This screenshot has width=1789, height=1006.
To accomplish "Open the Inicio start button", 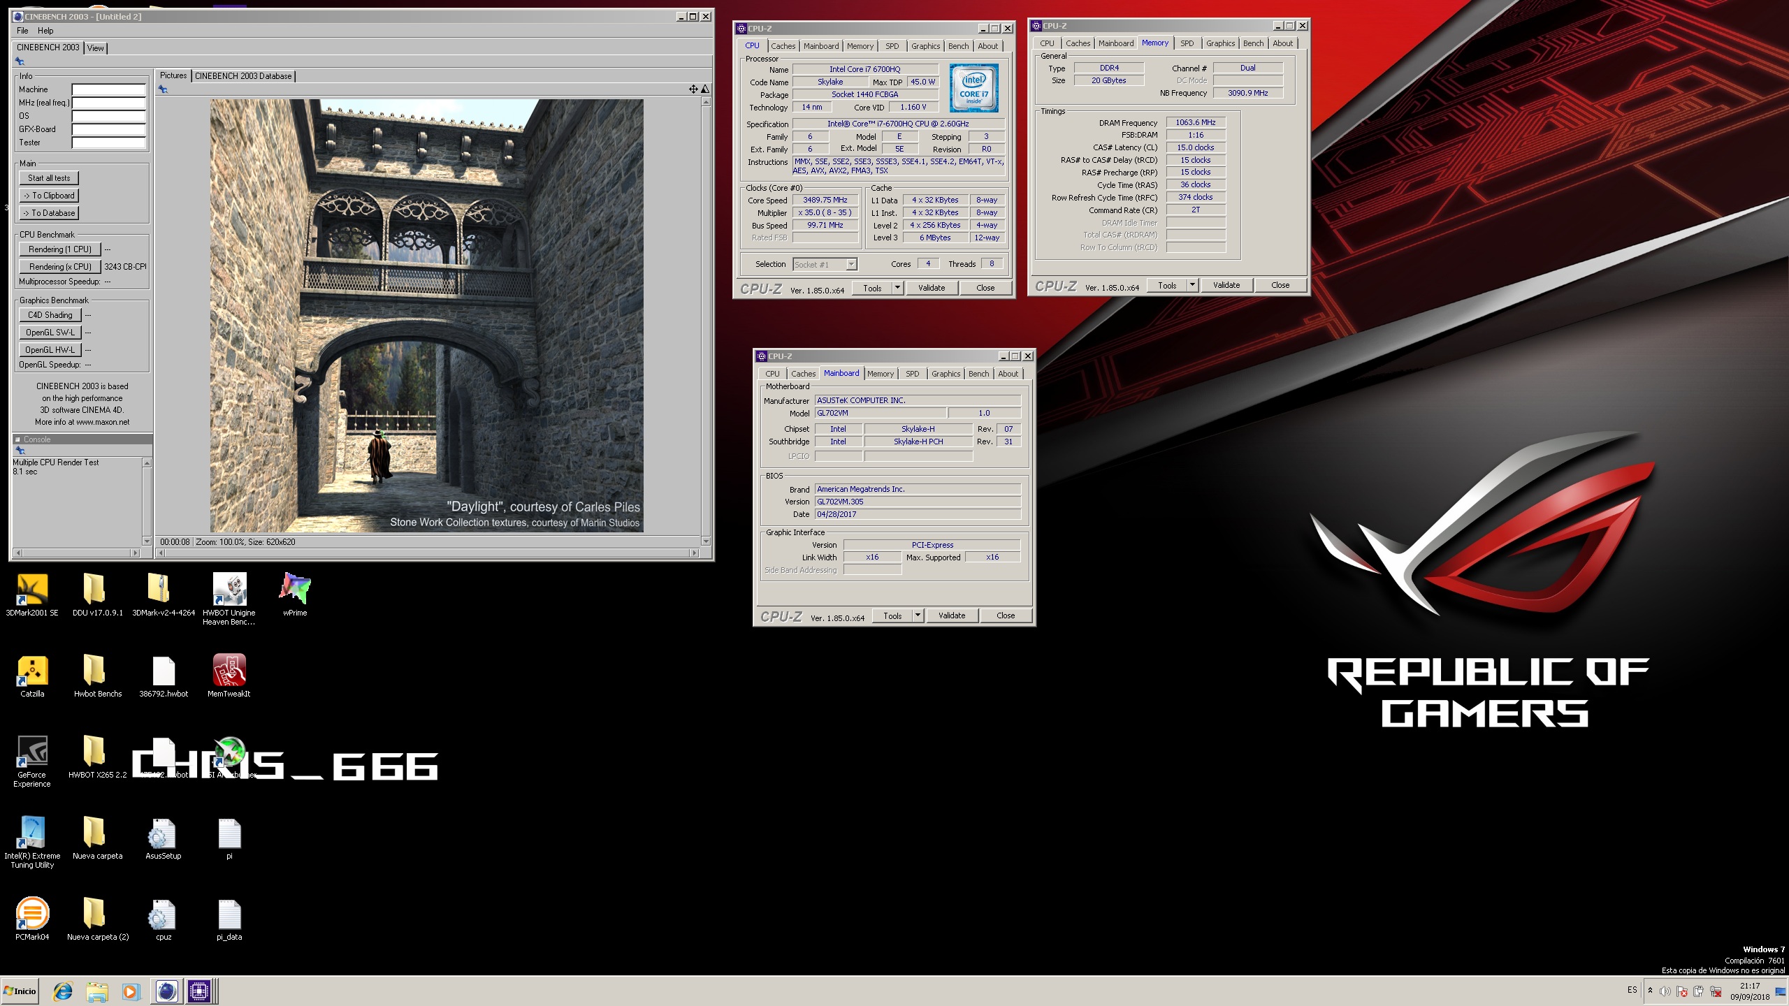I will (20, 991).
